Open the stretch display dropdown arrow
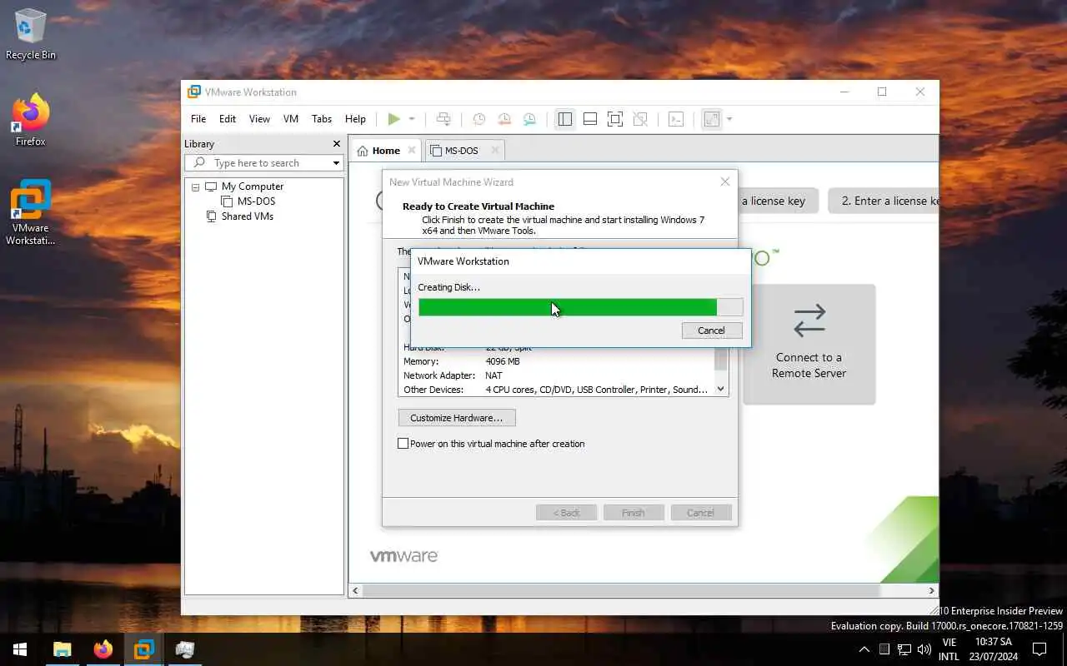The width and height of the screenshot is (1067, 666). click(x=729, y=119)
